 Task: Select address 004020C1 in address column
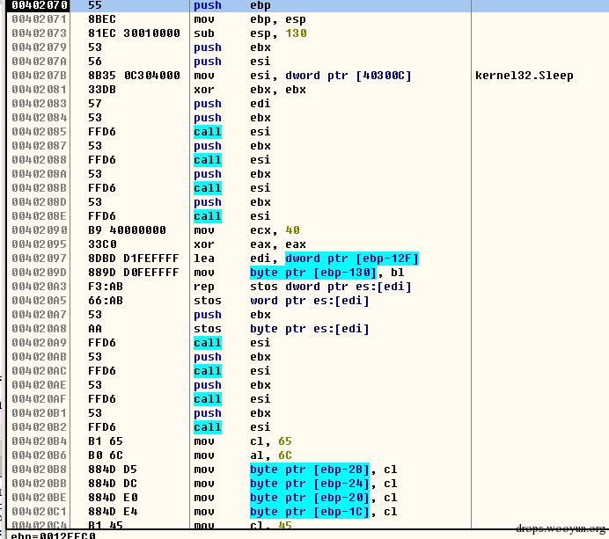pyautogui.click(x=36, y=512)
